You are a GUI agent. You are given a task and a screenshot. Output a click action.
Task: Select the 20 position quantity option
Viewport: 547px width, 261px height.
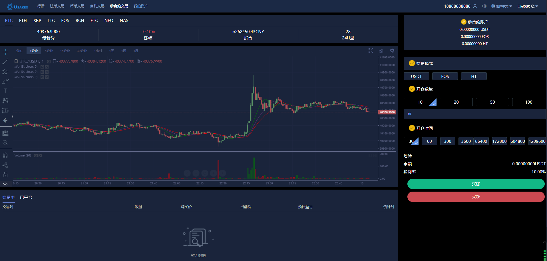coord(456,102)
